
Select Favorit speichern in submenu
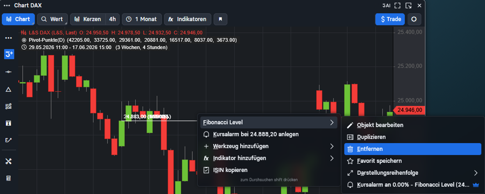click(x=412, y=161)
